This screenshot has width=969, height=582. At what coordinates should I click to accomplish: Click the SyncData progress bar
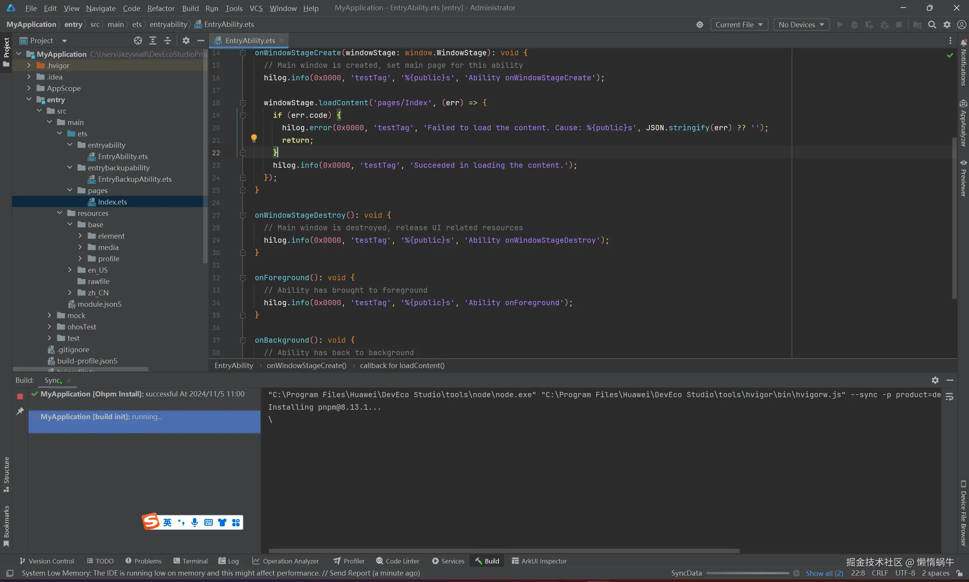click(747, 573)
